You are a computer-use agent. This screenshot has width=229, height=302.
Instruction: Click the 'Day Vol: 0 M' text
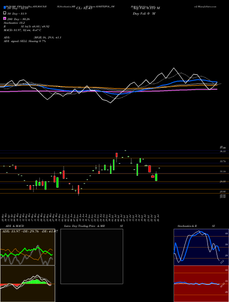(144, 14)
